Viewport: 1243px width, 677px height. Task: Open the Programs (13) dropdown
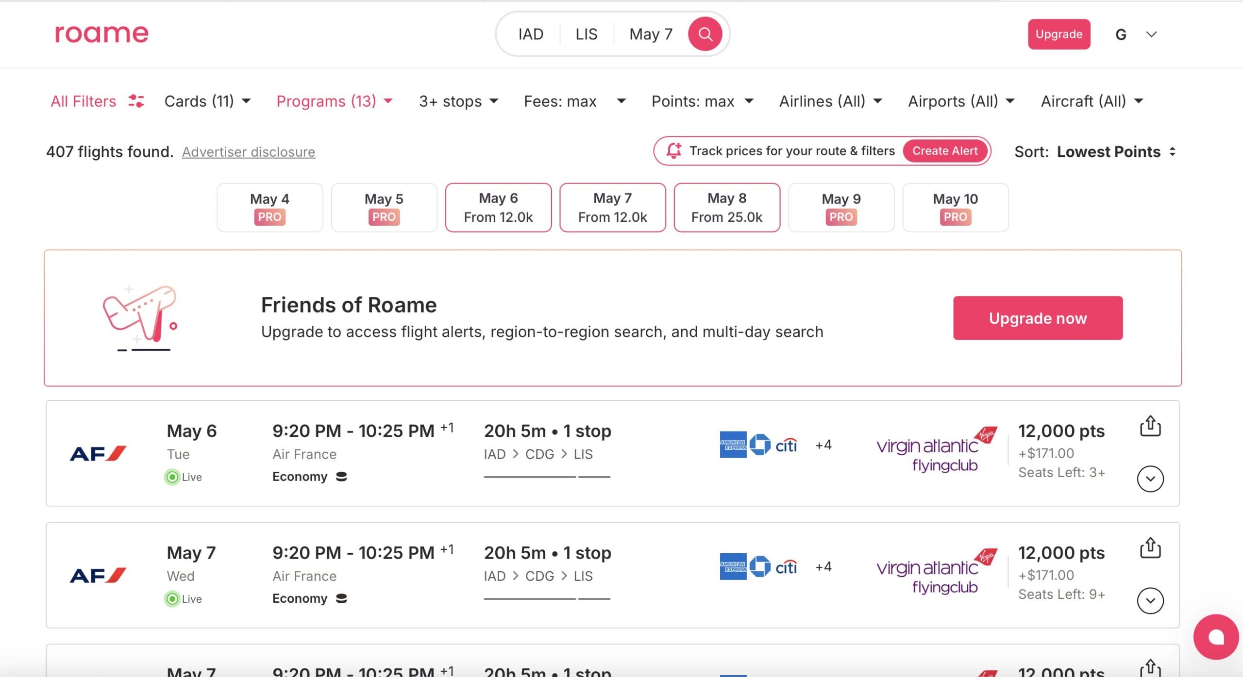[x=335, y=101]
